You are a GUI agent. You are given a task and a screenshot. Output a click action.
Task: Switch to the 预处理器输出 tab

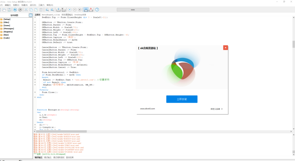[67, 15]
